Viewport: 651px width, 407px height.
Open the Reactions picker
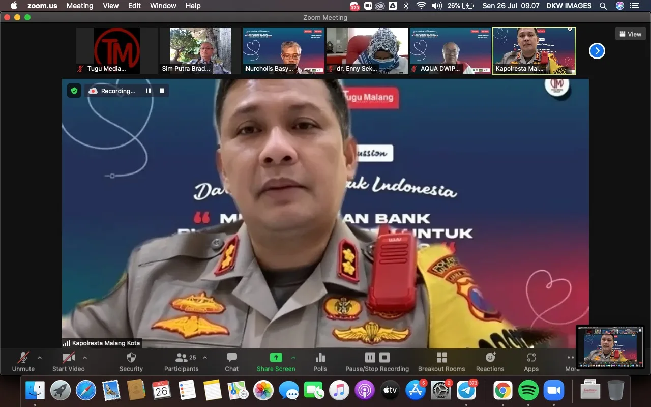[x=490, y=362]
